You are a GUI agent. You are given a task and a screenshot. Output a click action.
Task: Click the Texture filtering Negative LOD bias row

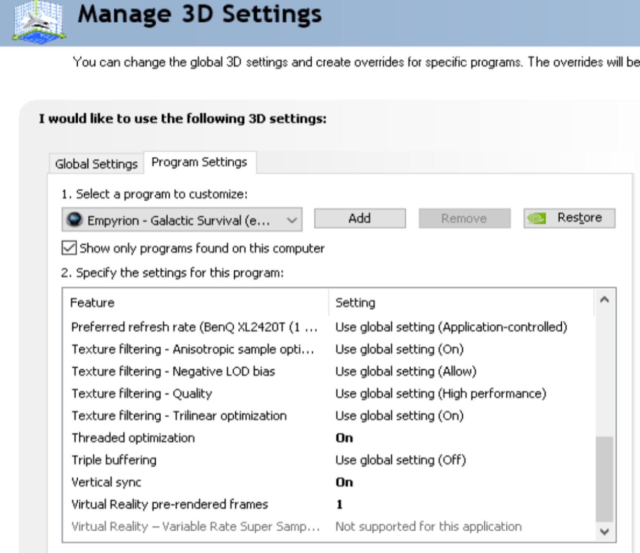click(x=173, y=371)
